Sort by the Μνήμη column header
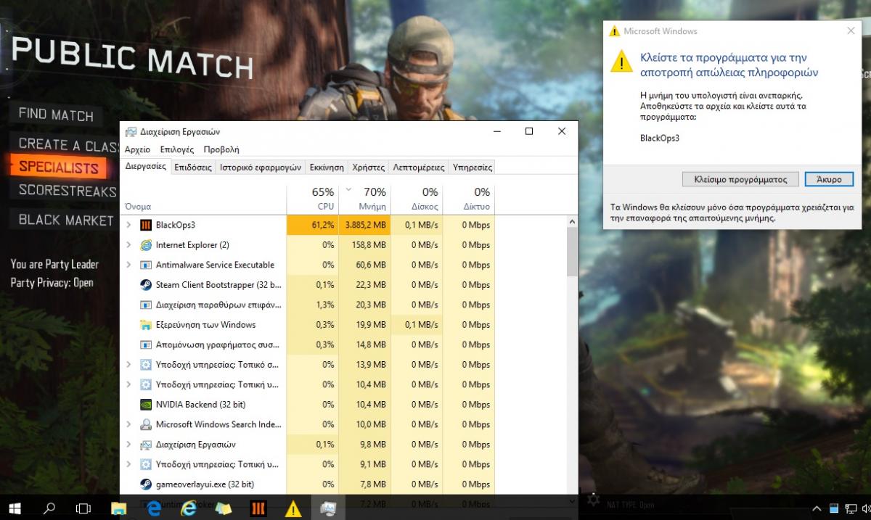The width and height of the screenshot is (871, 520). pyautogui.click(x=364, y=199)
